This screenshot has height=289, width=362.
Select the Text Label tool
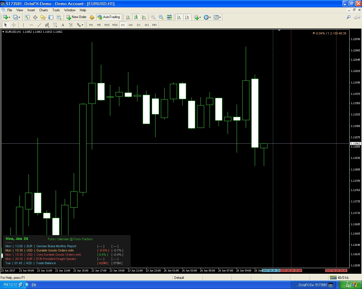(x=71, y=25)
